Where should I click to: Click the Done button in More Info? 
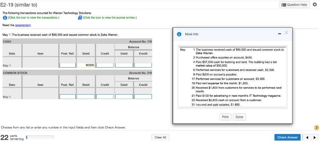(239, 117)
